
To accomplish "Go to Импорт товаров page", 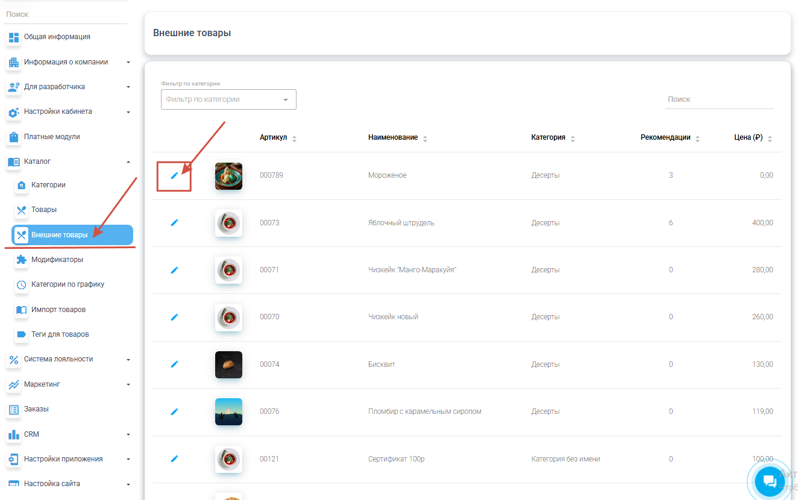I will pyautogui.click(x=58, y=310).
